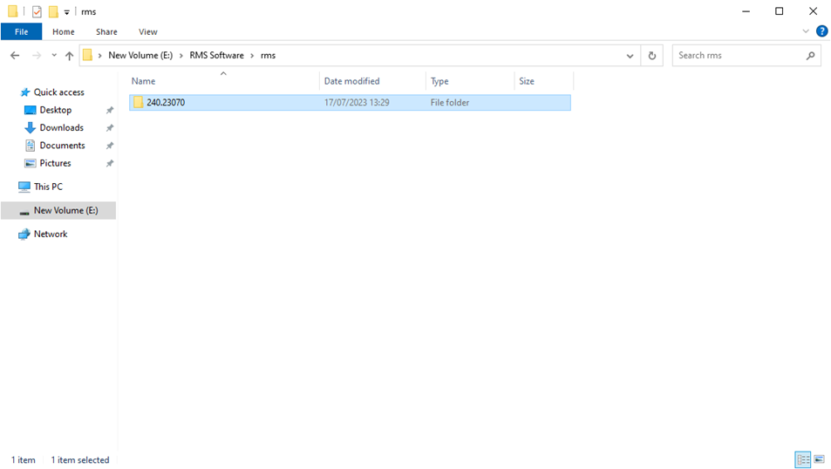Click the pin icon beside Documents
Screen dimensions: 831x469
pyautogui.click(x=110, y=146)
